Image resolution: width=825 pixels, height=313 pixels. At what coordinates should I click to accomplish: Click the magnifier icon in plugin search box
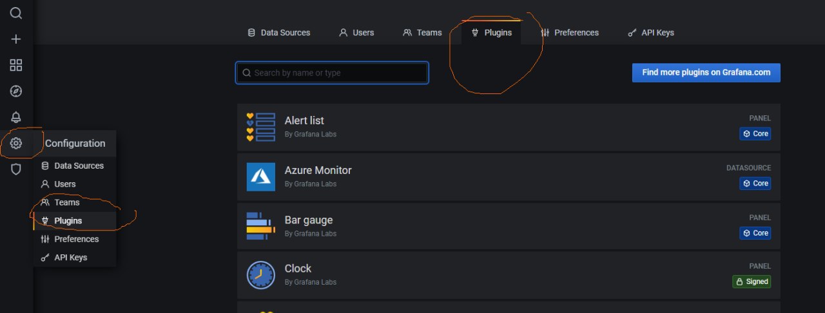[246, 73]
